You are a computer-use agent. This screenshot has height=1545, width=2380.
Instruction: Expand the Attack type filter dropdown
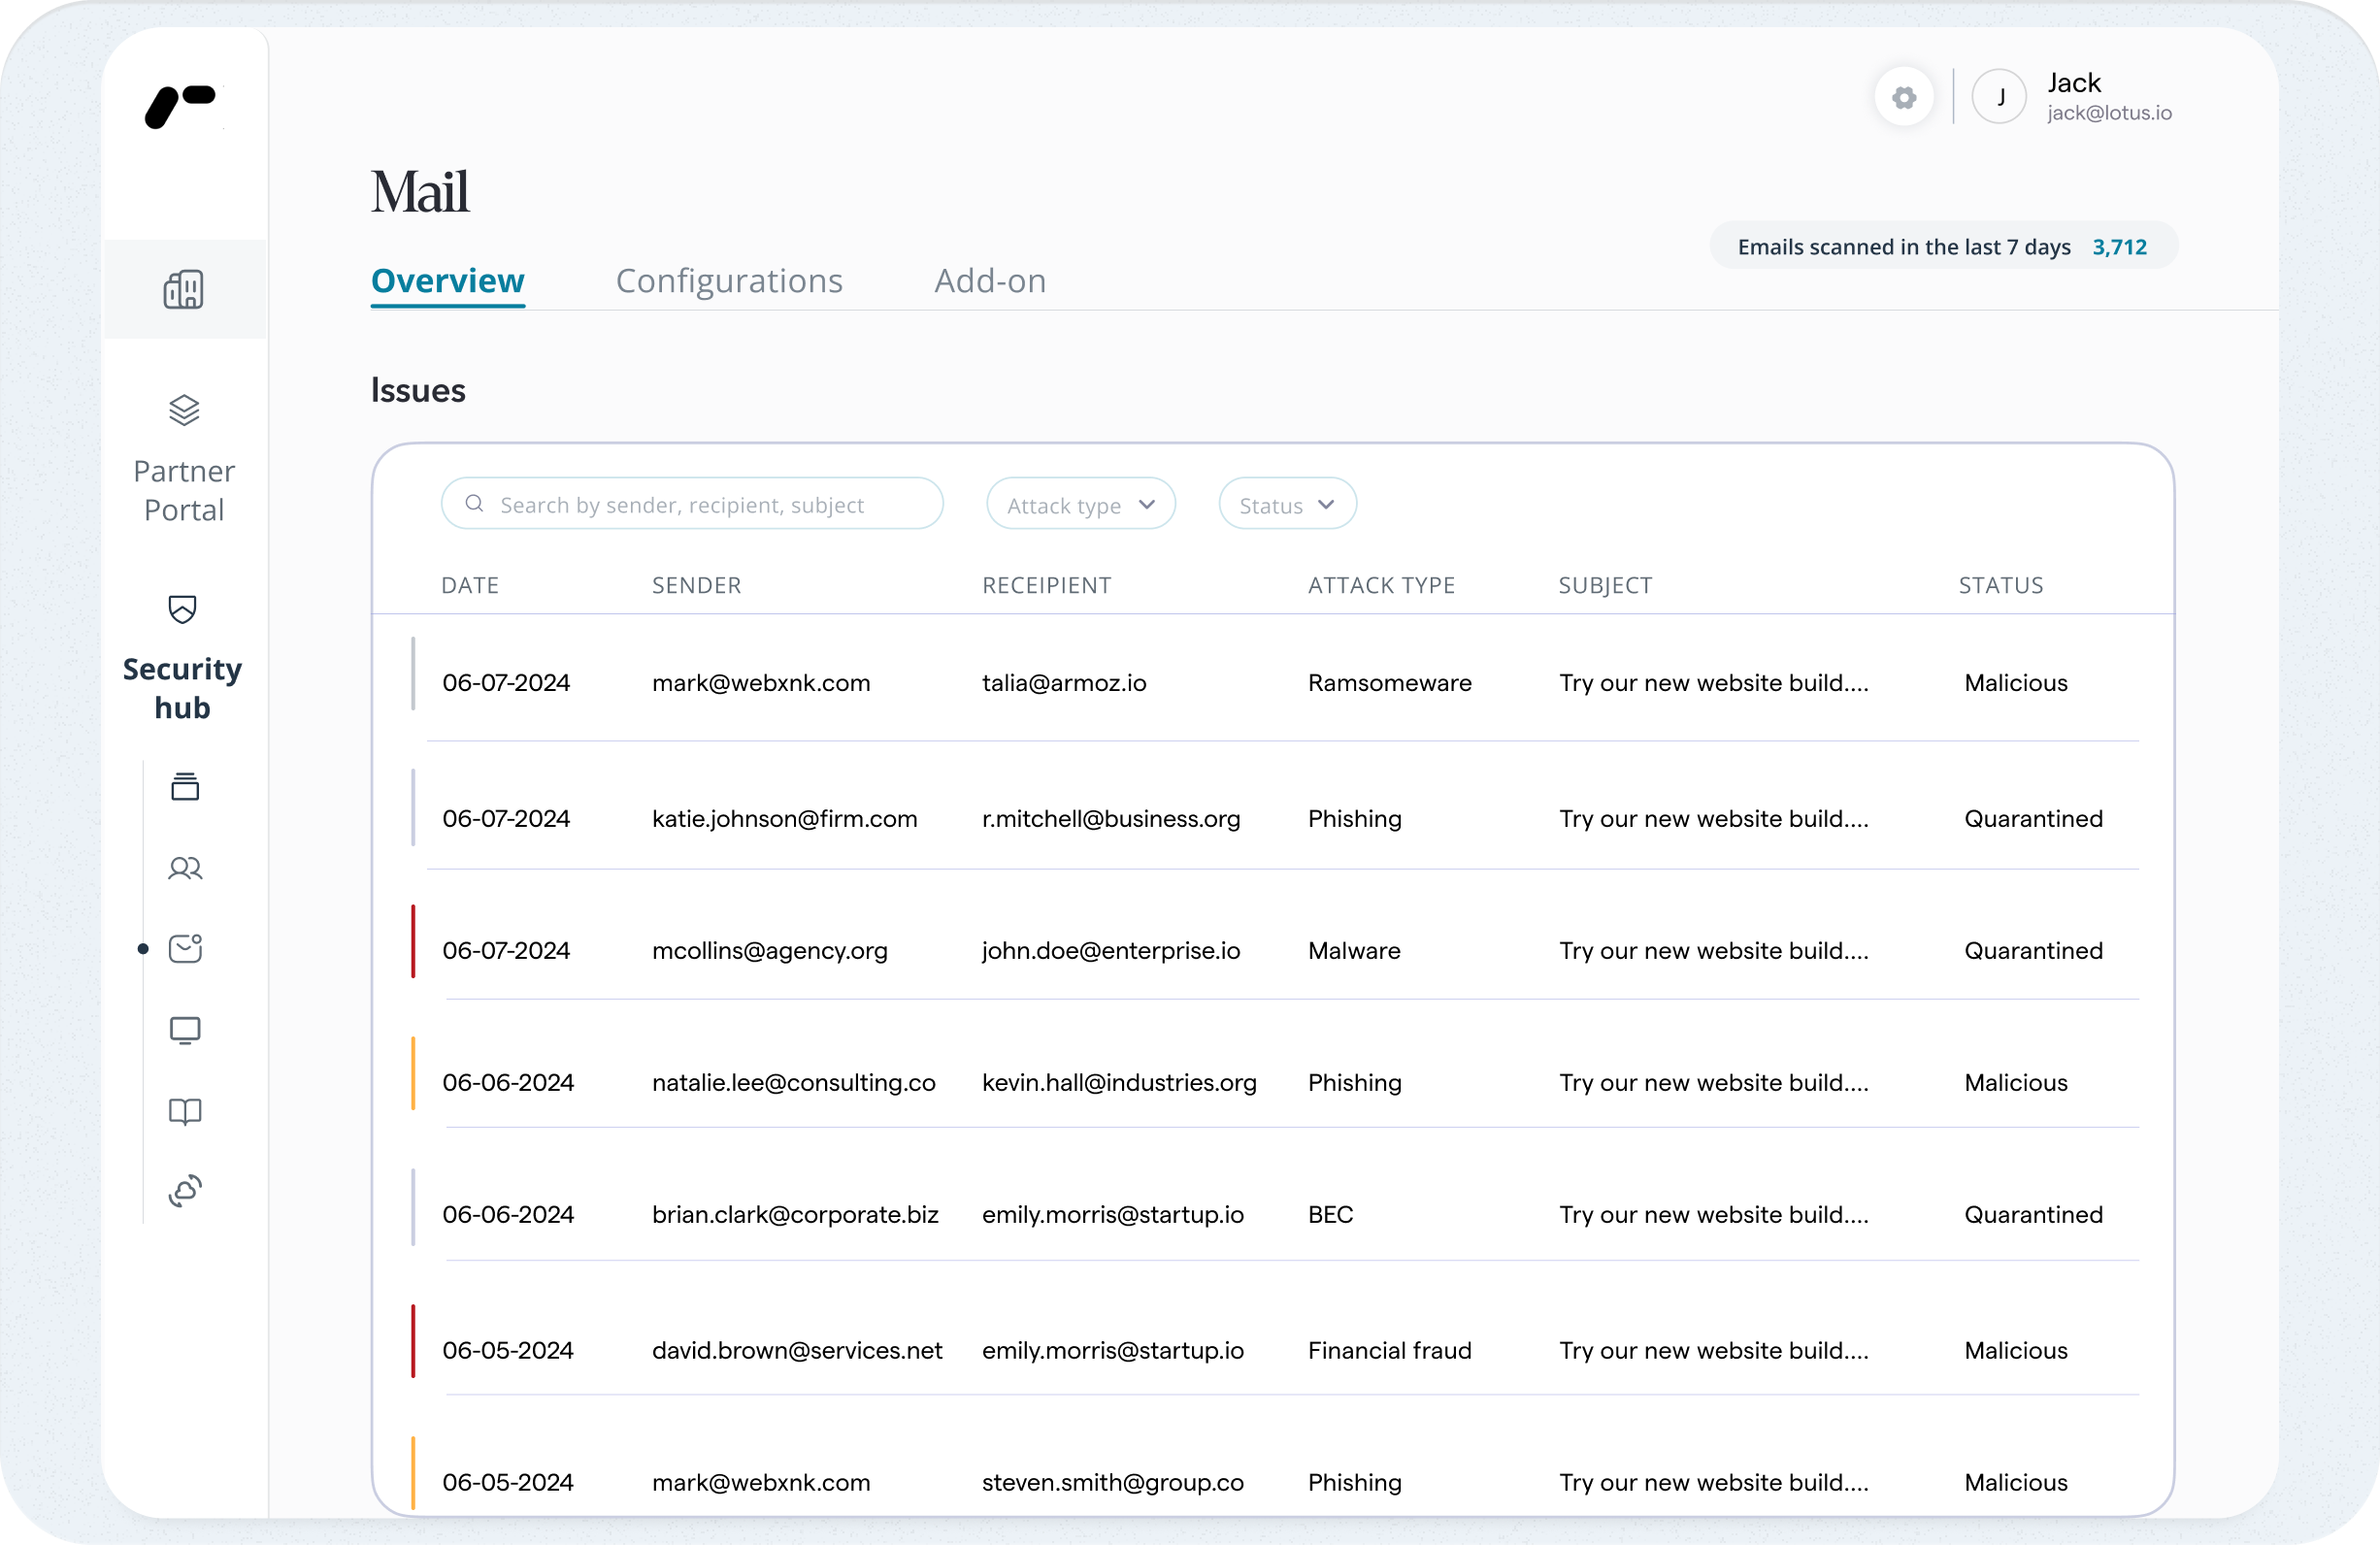pyautogui.click(x=1080, y=505)
